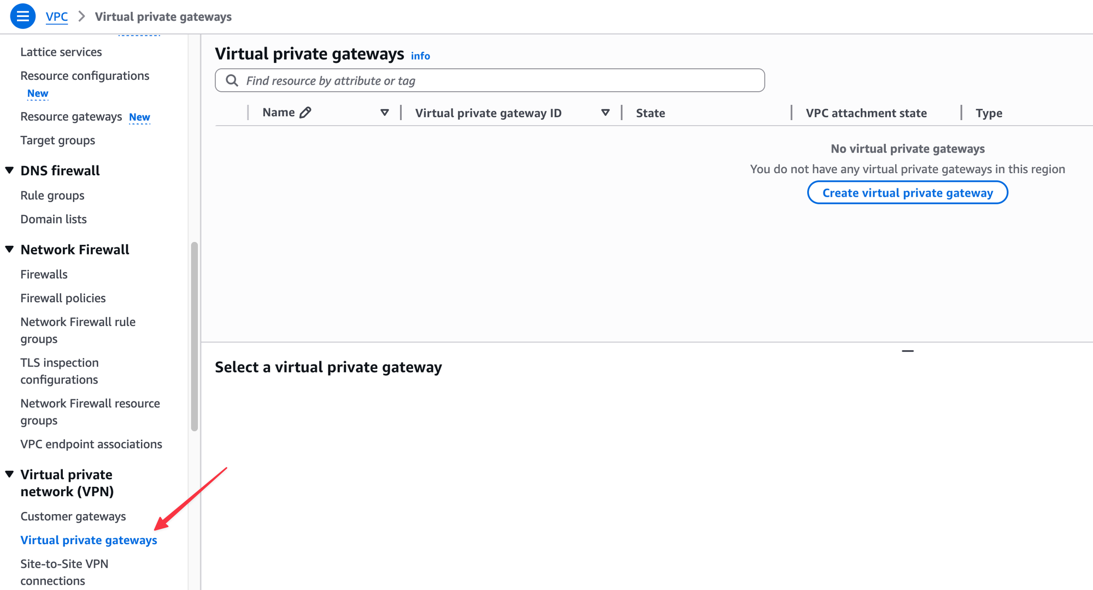Collapse the Virtual private network (VPN) section
Screen dimensions: 1093x590
tap(9, 475)
